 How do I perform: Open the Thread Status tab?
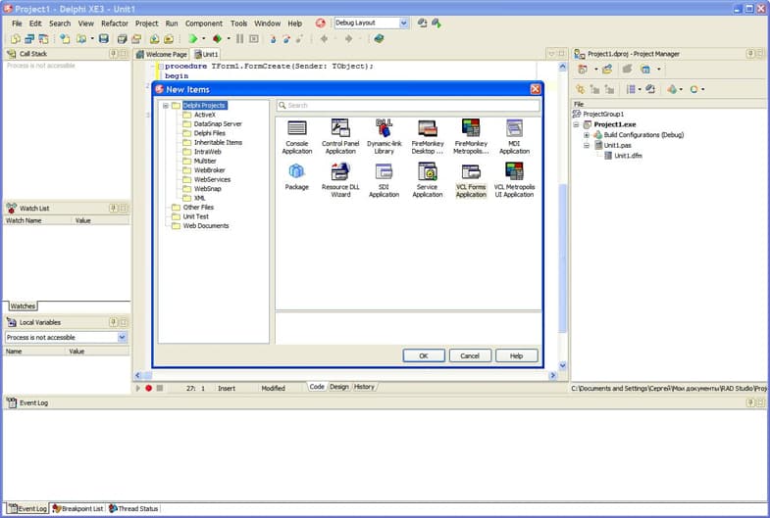coord(133,508)
